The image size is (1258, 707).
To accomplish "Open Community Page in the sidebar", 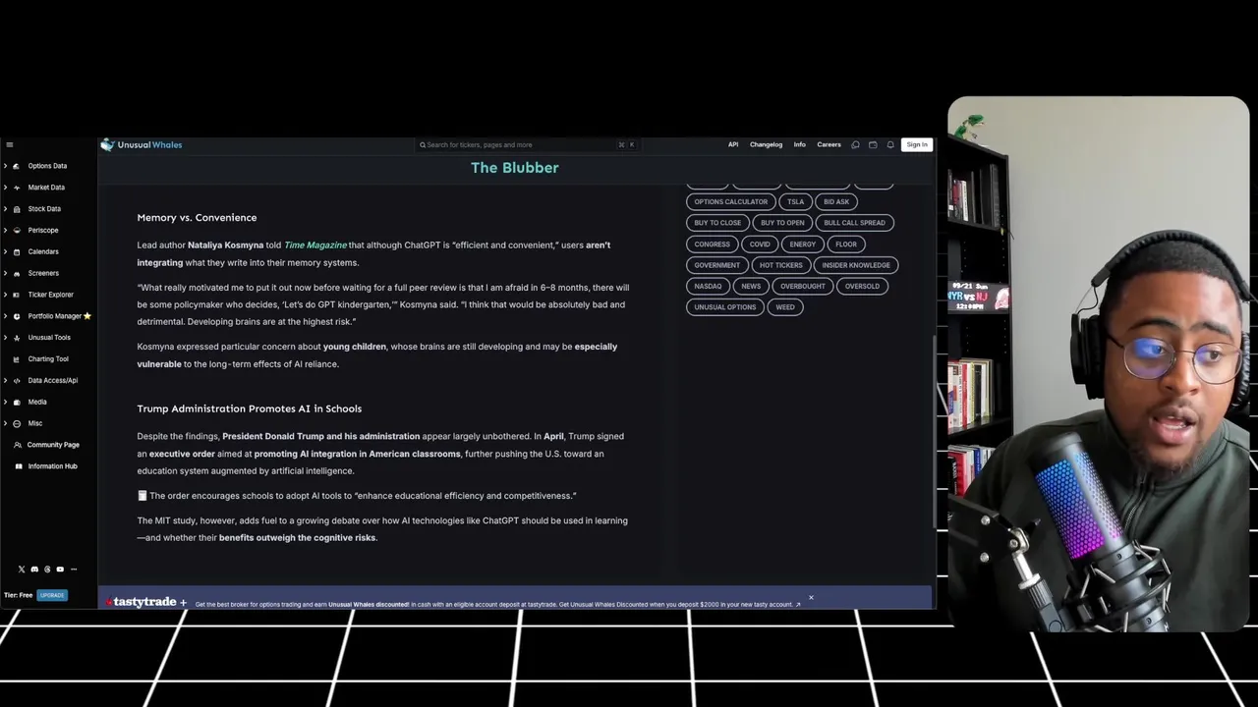I will [53, 445].
